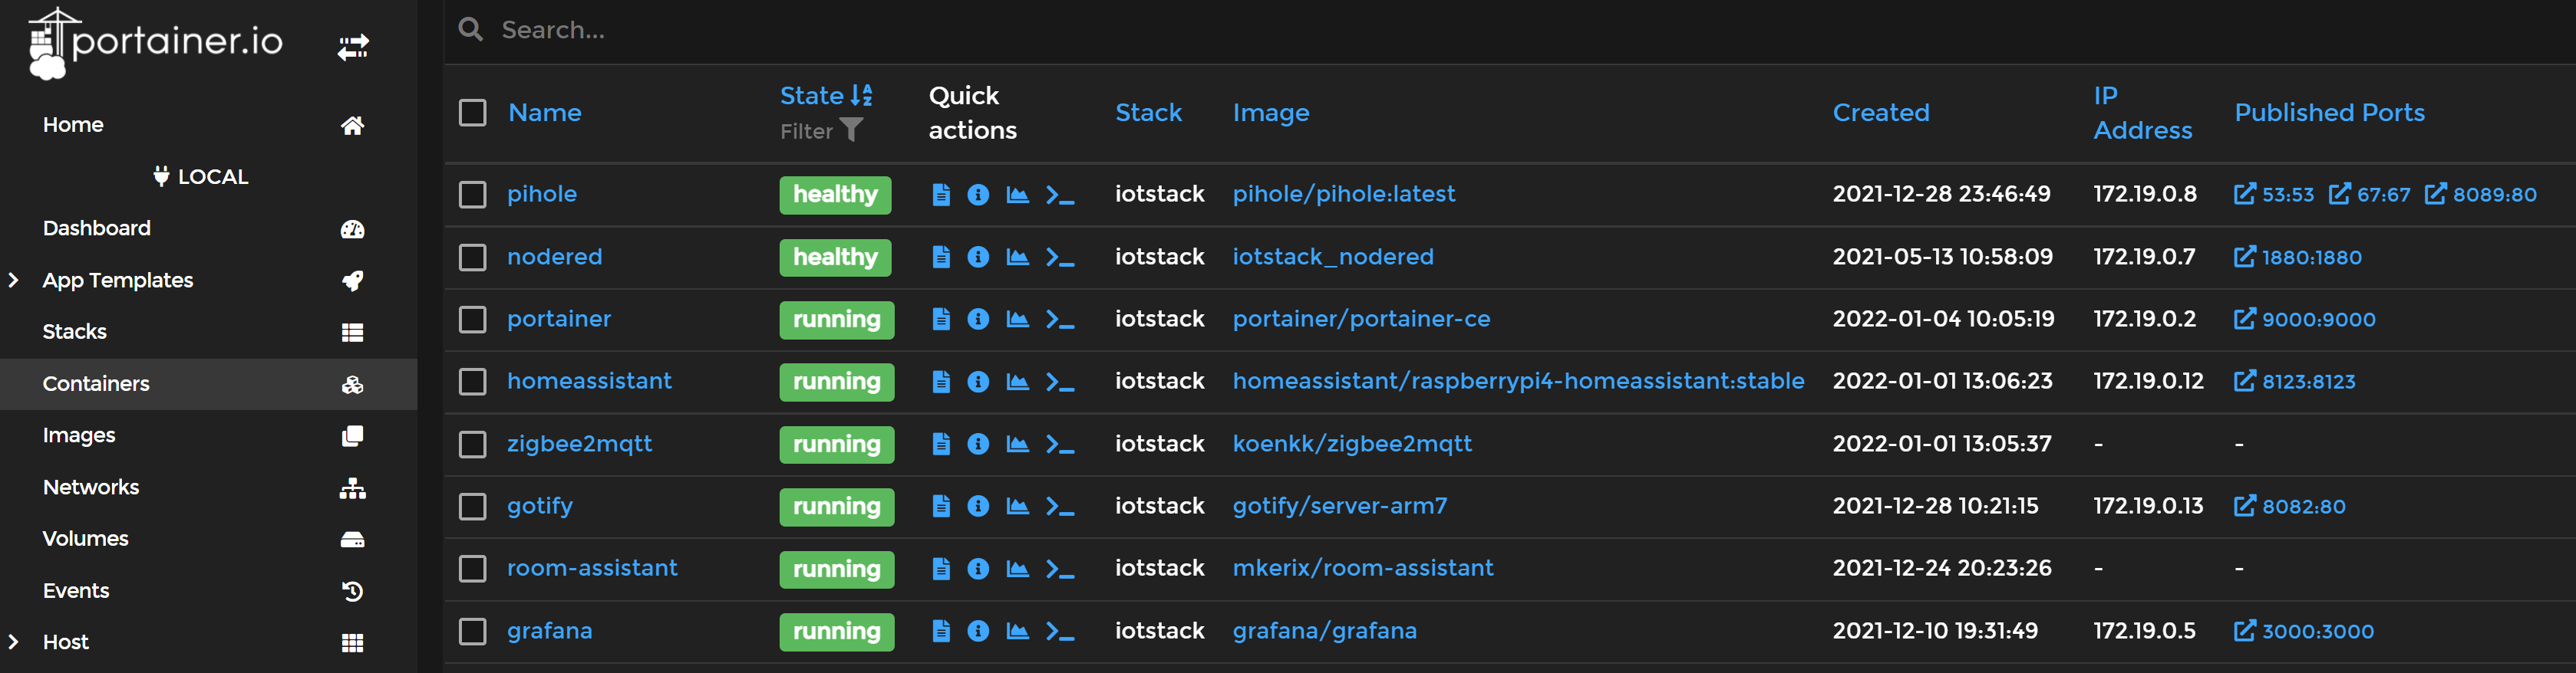This screenshot has width=2576, height=673.
Task: Open the pihole container link
Action: [541, 195]
